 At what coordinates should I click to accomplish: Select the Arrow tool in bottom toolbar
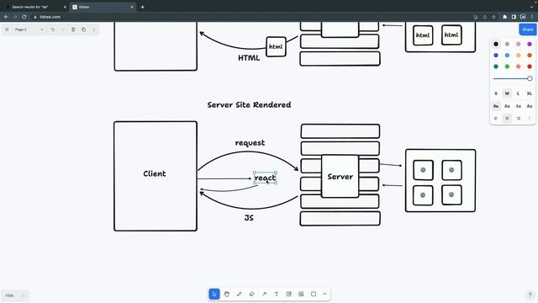tap(264, 294)
